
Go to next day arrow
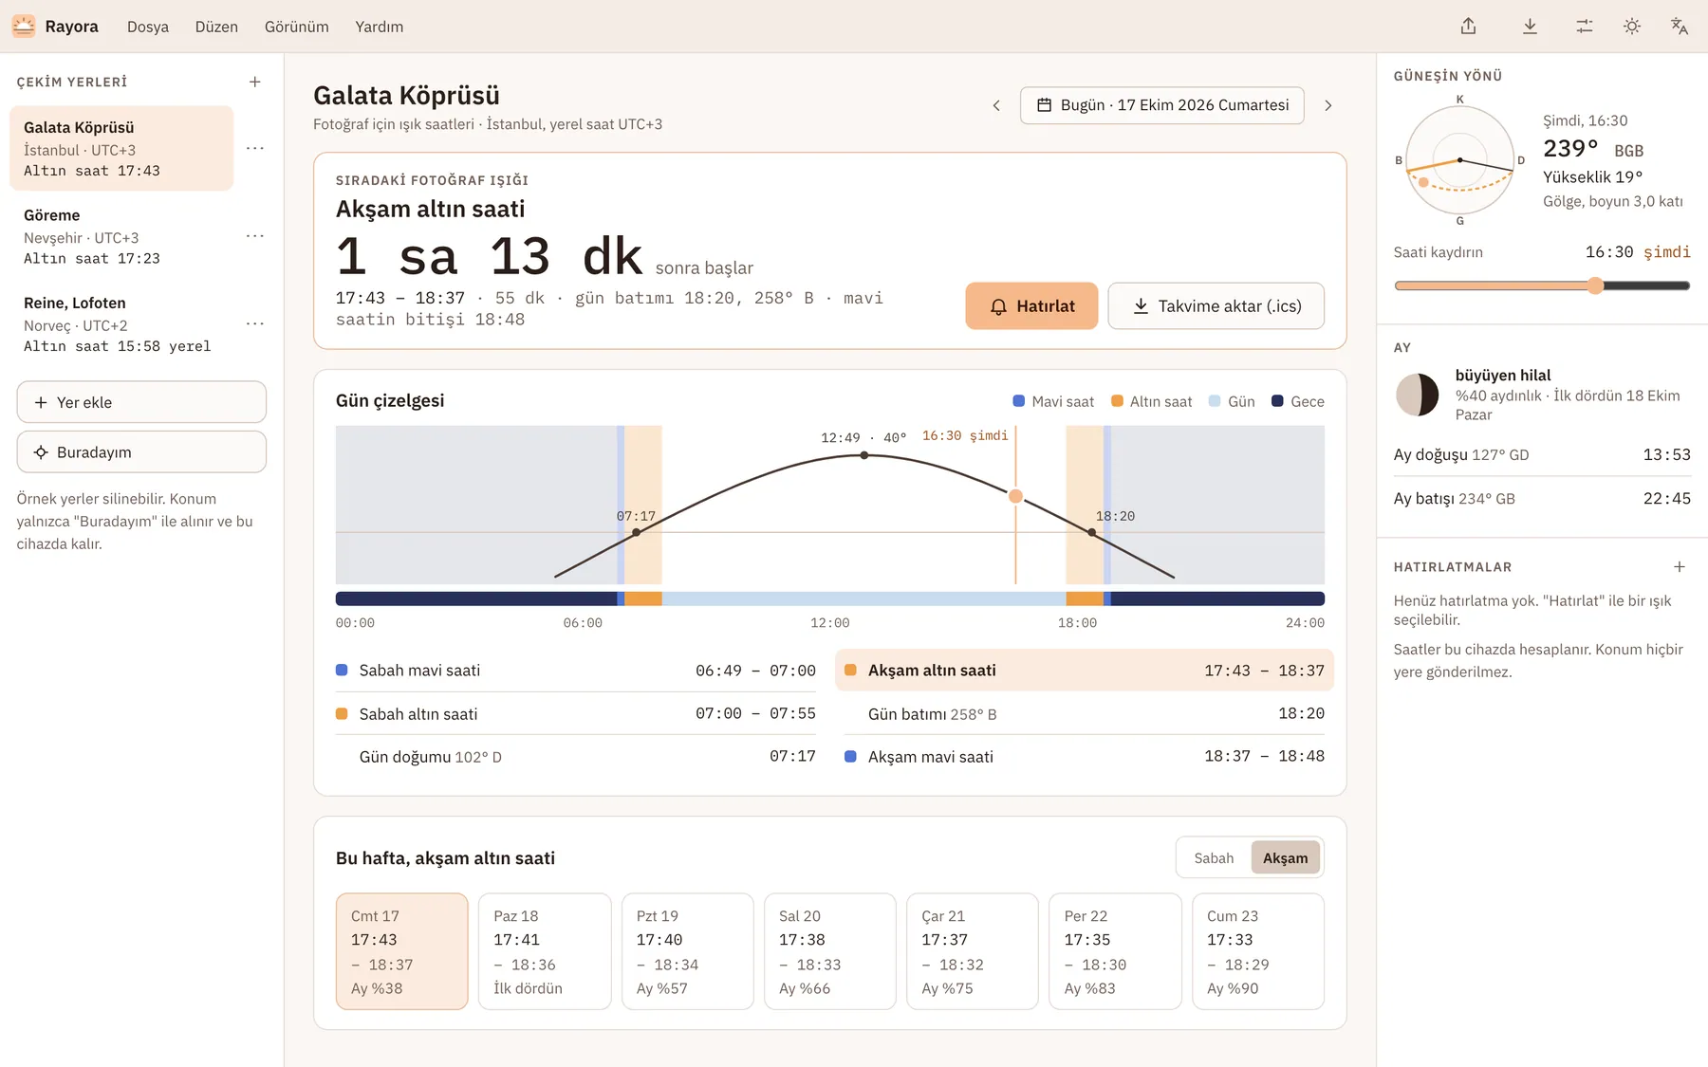point(1328,105)
